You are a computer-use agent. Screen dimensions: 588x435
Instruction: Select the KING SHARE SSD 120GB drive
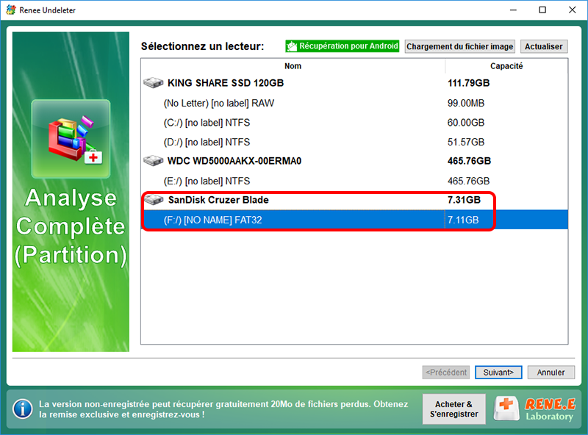(354, 83)
